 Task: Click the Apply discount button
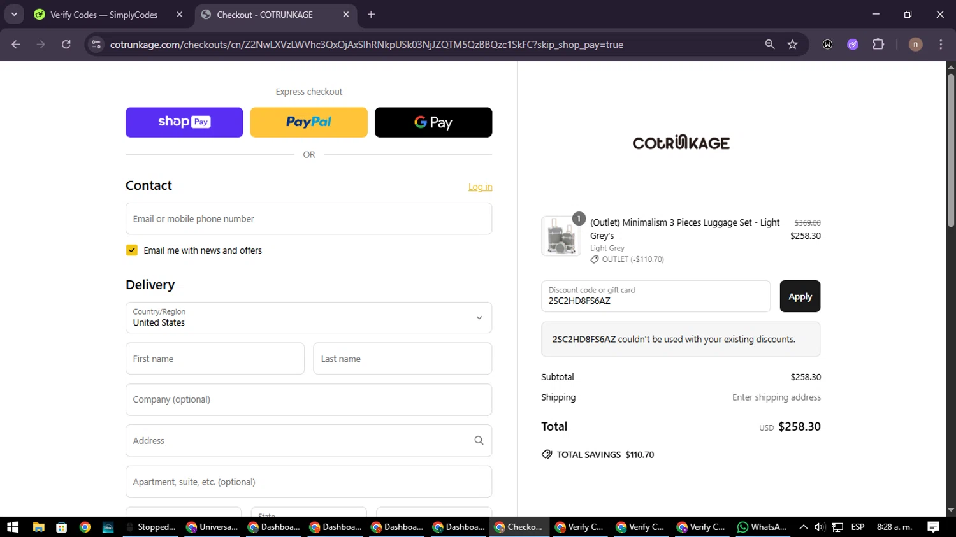click(800, 296)
